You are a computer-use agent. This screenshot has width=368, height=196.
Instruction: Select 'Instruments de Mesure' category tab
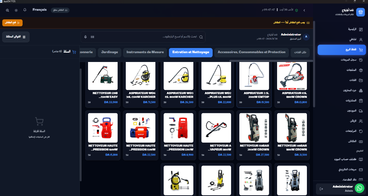pos(145,52)
